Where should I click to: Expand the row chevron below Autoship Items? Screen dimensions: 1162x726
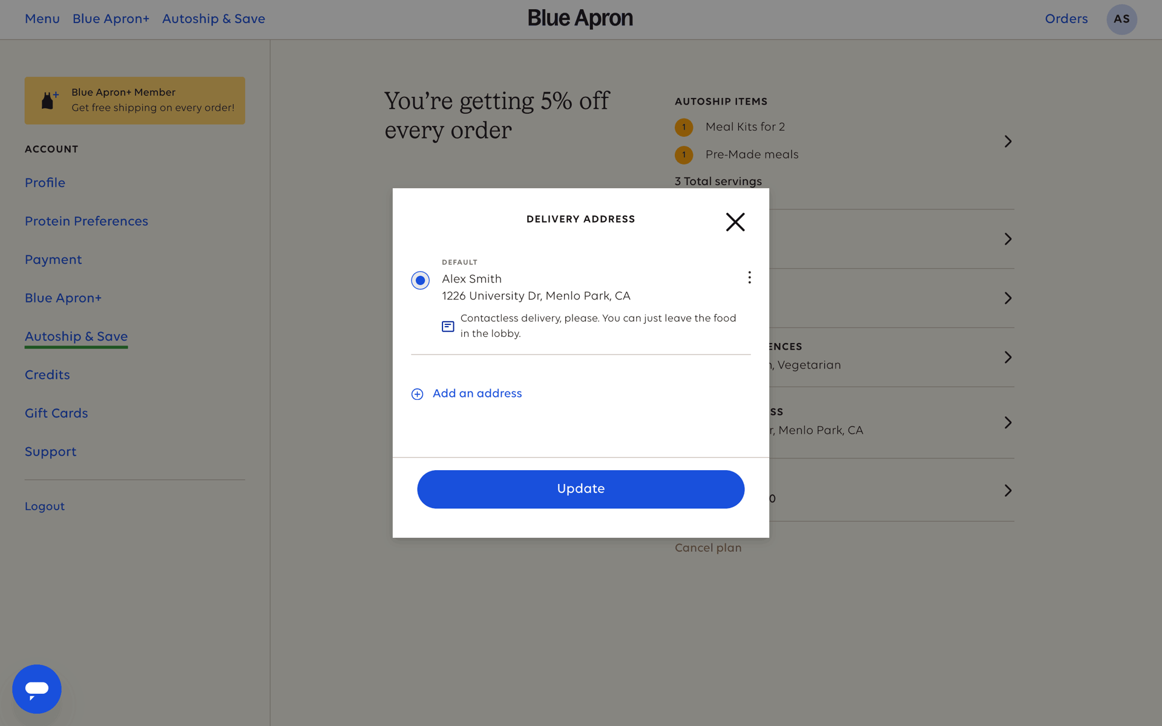(1008, 239)
